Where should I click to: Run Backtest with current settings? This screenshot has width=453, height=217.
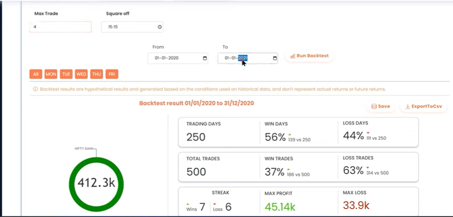click(309, 56)
